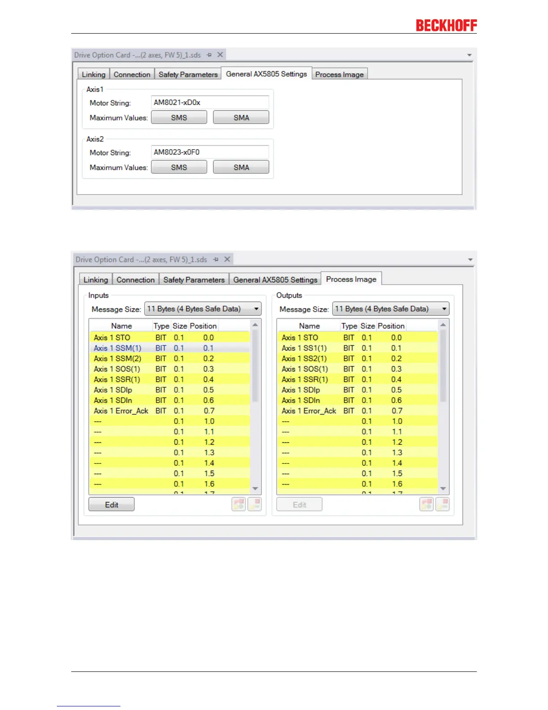
Task: Select Axis 1 SOS(1) row in Outputs
Action: click(x=358, y=369)
